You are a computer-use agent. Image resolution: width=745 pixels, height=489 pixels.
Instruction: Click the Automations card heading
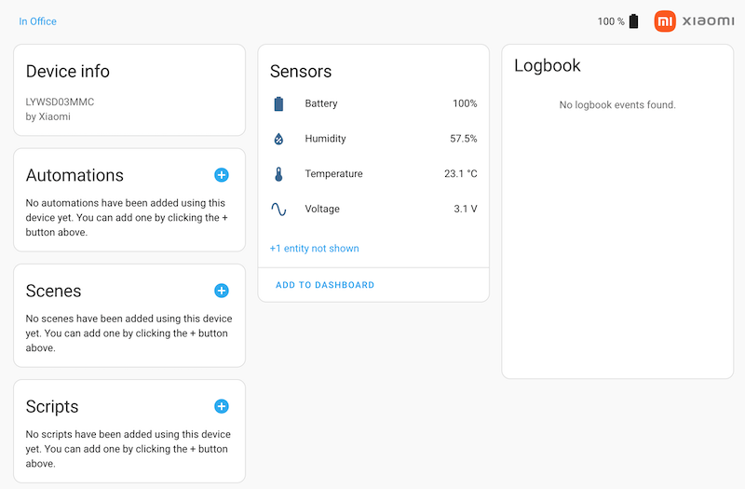(x=74, y=175)
